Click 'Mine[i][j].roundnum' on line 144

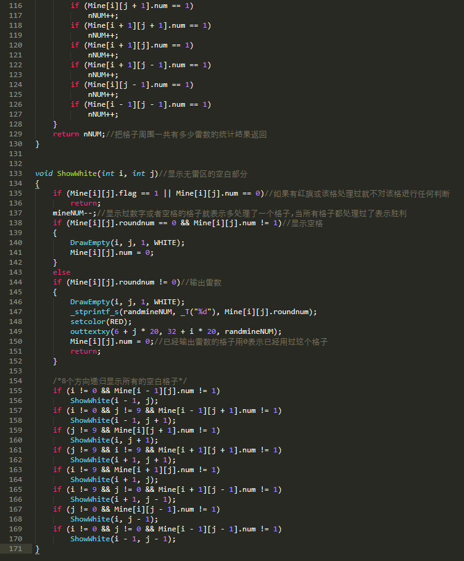point(112,282)
